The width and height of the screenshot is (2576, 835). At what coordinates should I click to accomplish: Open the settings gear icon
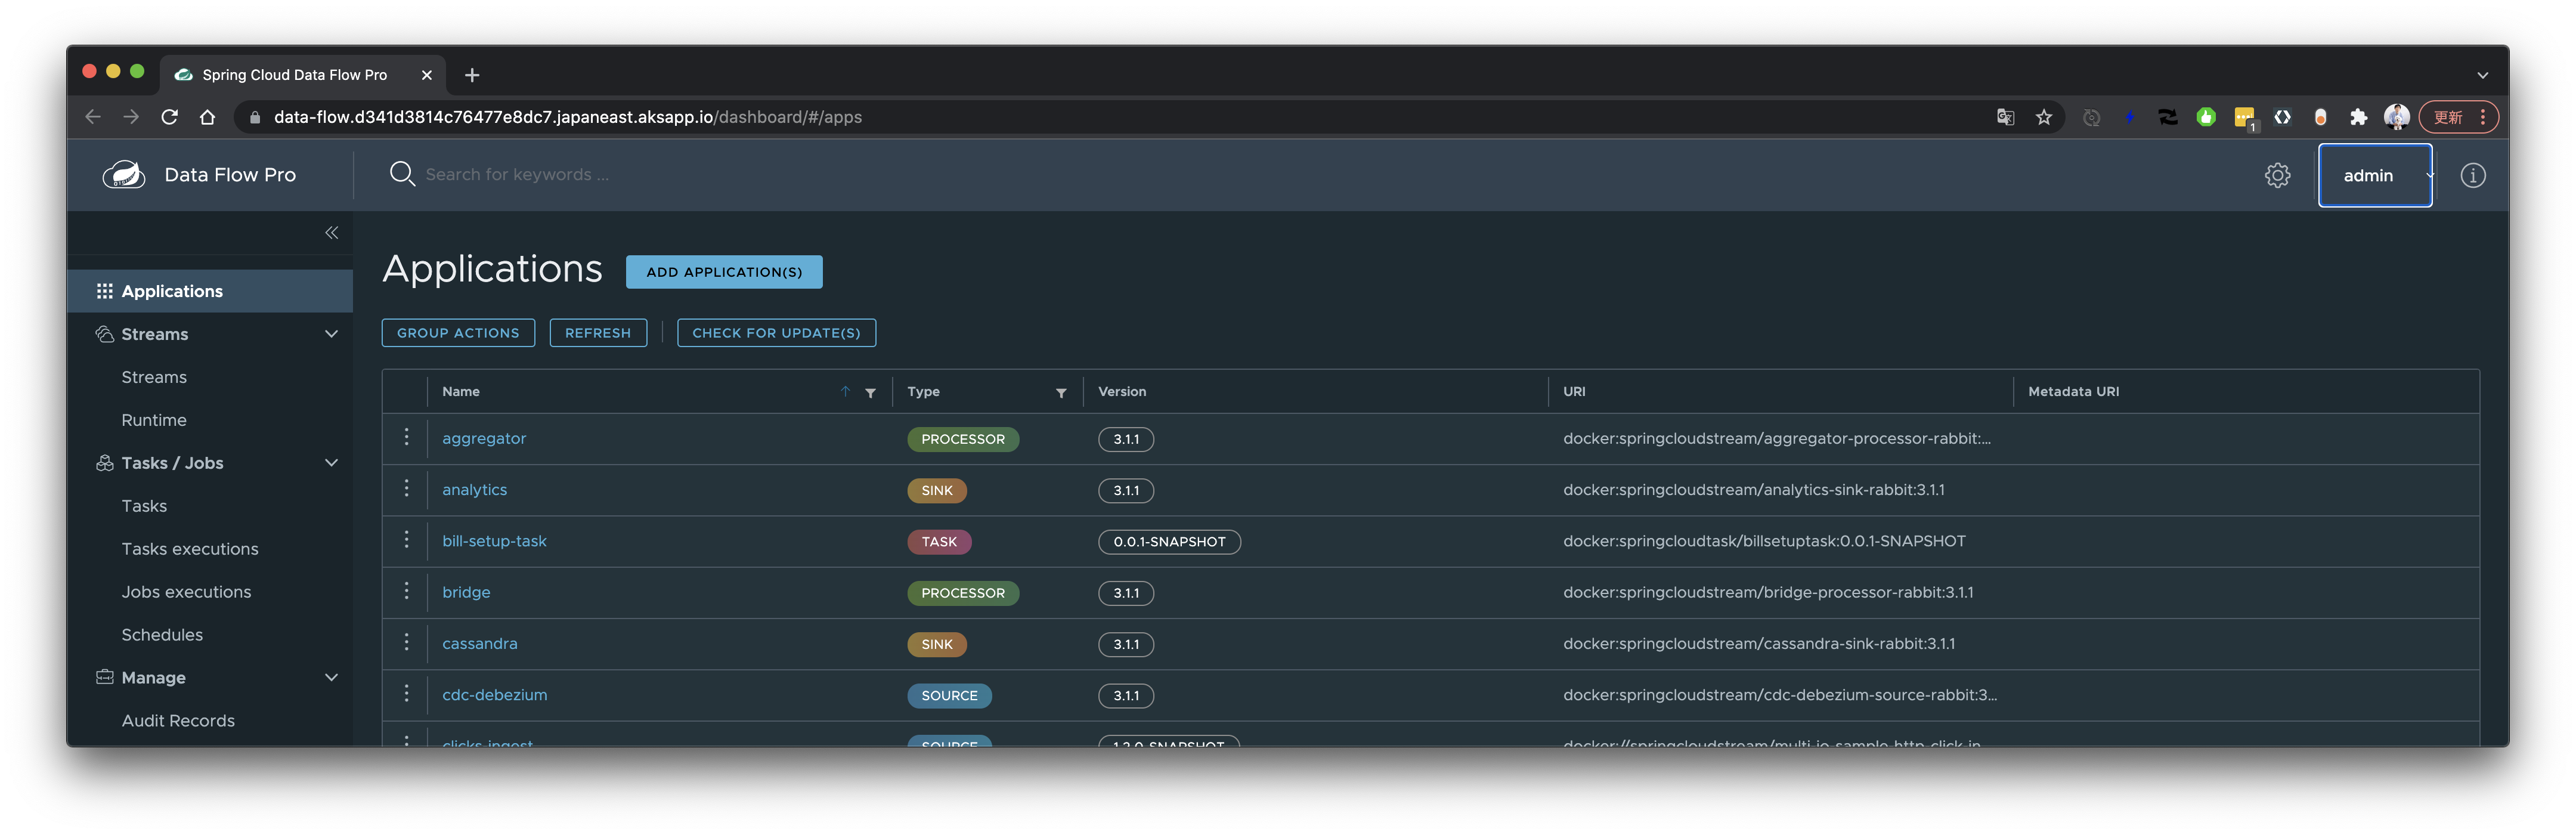tap(2277, 175)
